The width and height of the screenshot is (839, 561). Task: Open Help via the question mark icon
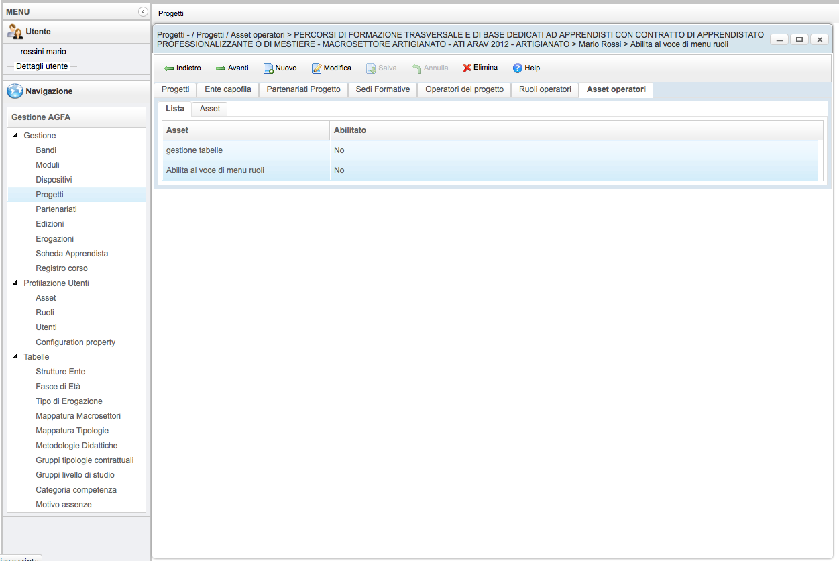click(517, 68)
